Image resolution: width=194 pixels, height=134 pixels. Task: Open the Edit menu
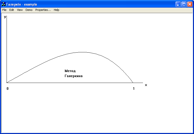tap(12, 10)
